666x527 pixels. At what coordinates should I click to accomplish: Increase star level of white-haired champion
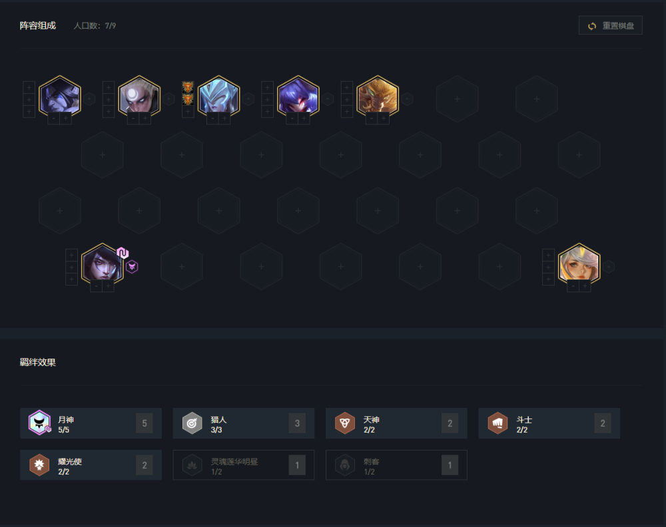click(585, 286)
